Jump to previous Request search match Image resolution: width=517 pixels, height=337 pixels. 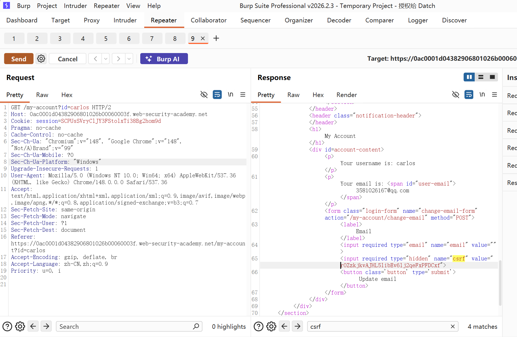pyautogui.click(x=33, y=327)
